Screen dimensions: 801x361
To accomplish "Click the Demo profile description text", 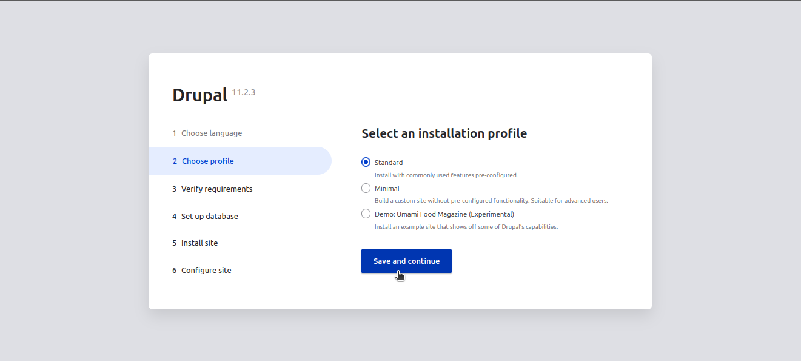I will [467, 226].
